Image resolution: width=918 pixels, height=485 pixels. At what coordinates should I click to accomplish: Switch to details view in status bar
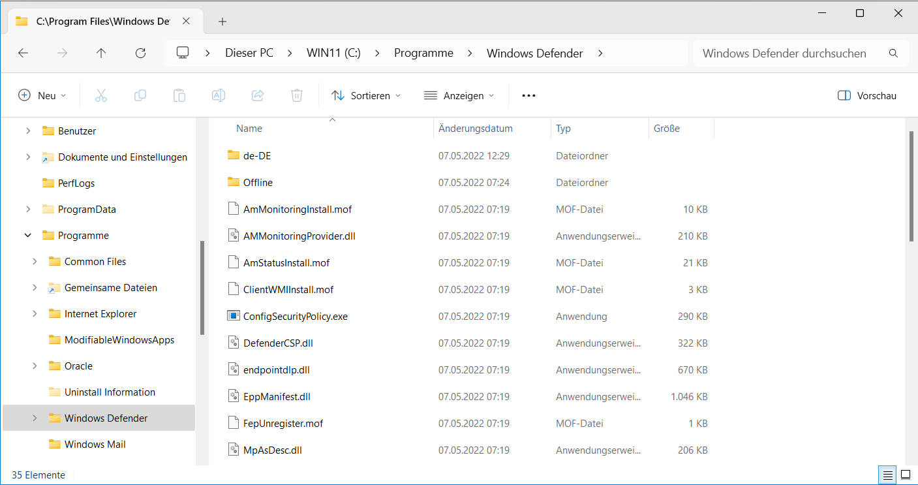click(x=887, y=475)
